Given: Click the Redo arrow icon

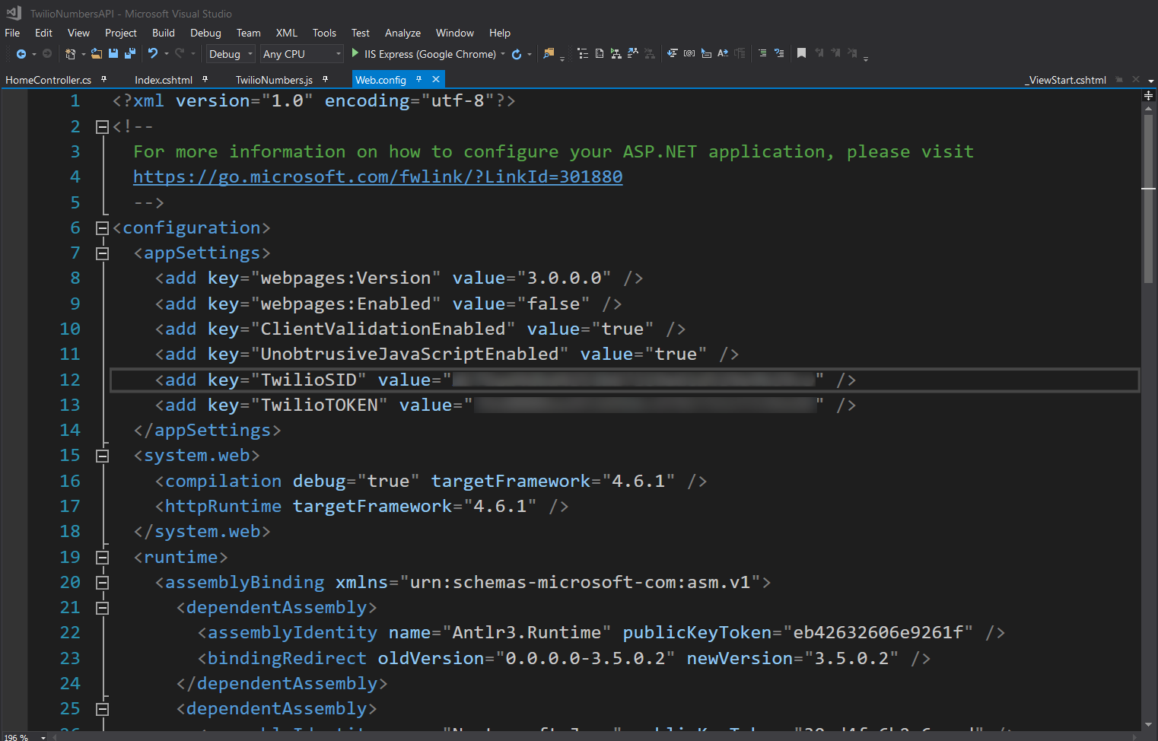Looking at the screenshot, I should pos(180,54).
